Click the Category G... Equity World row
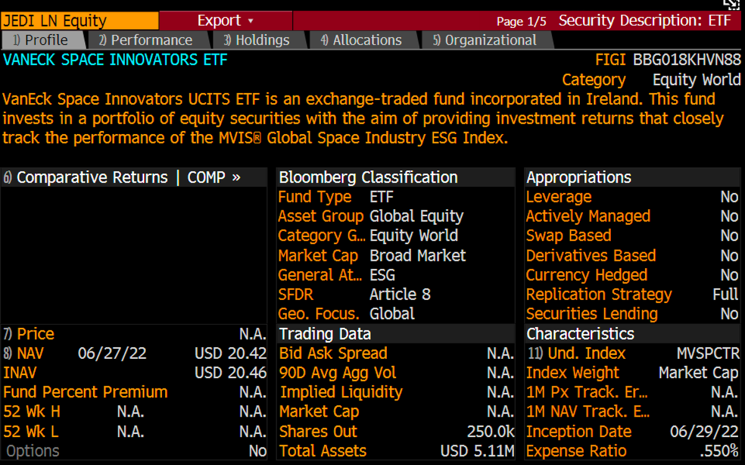745x465 pixels. (x=395, y=236)
